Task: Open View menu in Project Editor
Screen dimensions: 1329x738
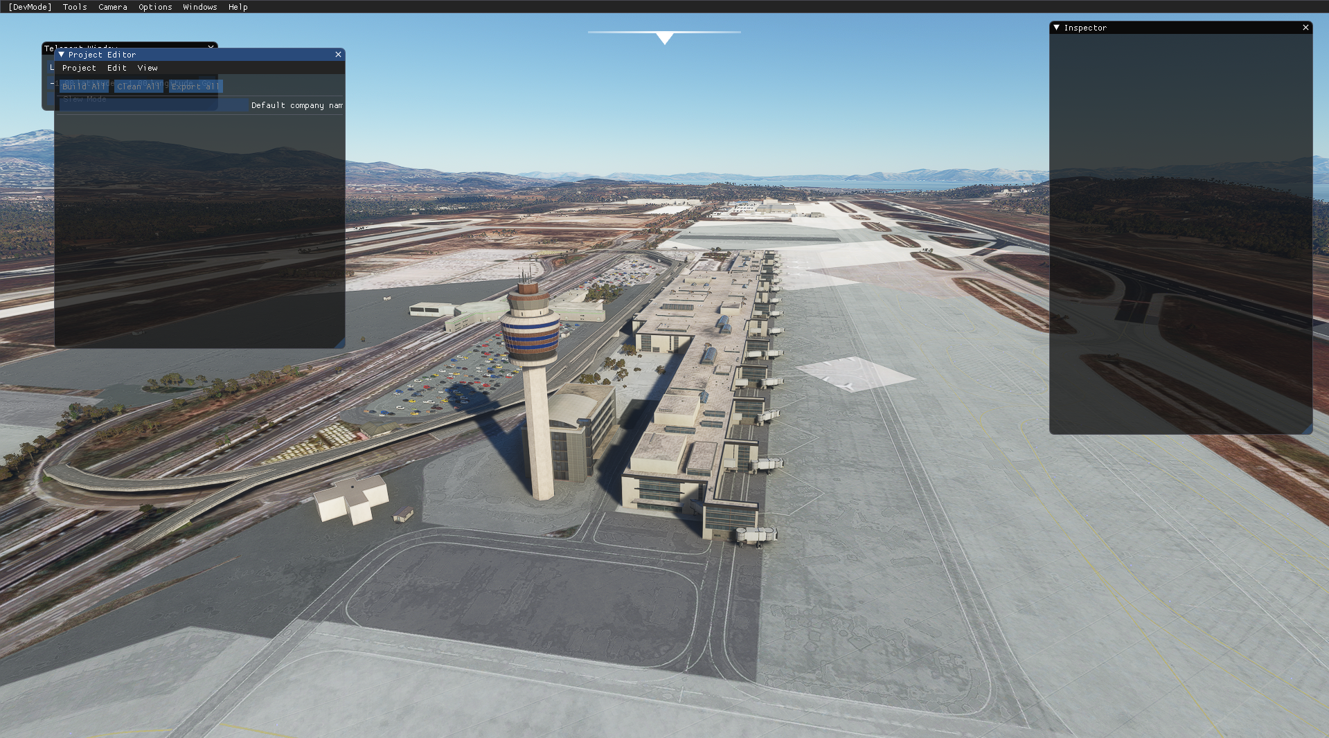Action: (148, 68)
